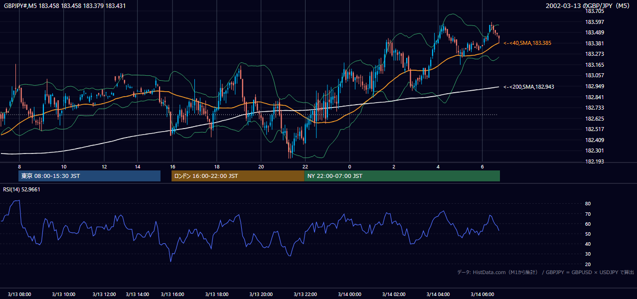
Task: Click the 182.517 price axis label
Action: (x=594, y=130)
